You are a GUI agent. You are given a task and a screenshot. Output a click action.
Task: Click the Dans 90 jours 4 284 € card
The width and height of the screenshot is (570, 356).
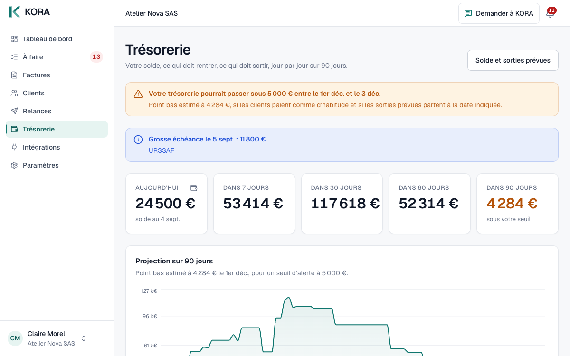click(x=517, y=204)
